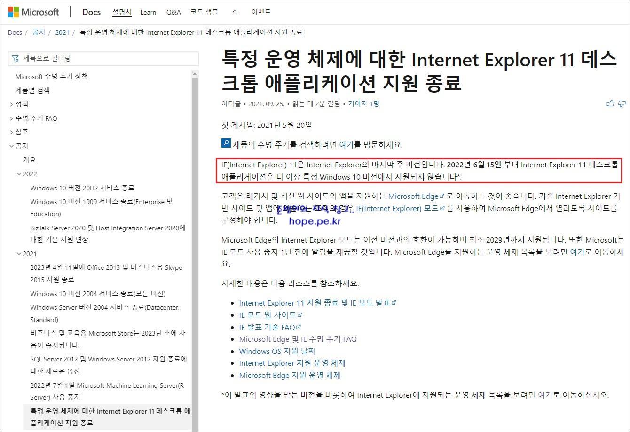Open the Q&A menu item
This screenshot has width=630, height=432.
coord(173,12)
